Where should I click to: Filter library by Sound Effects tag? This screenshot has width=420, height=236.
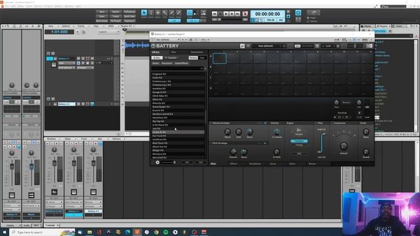181,64
